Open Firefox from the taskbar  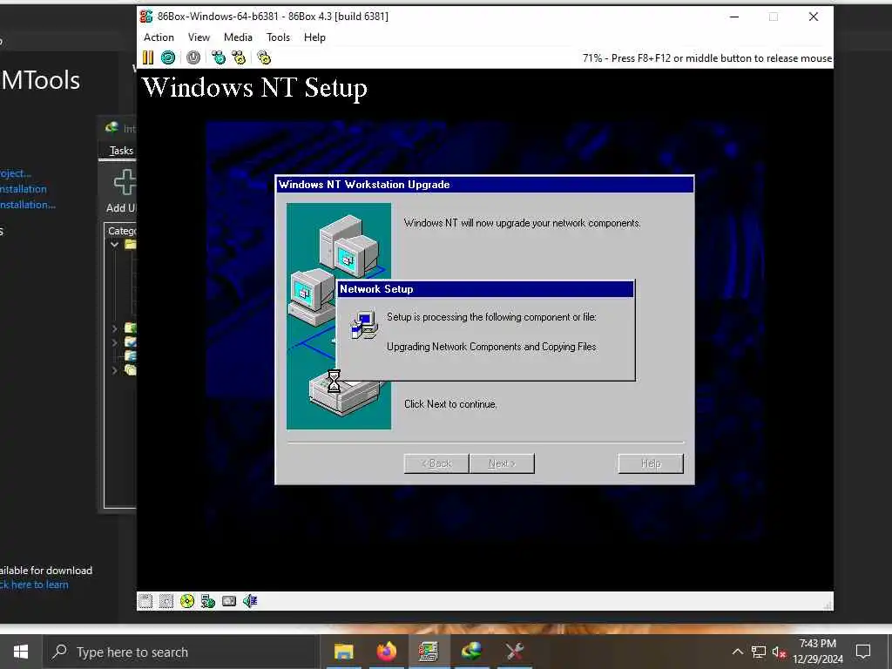coord(386,652)
